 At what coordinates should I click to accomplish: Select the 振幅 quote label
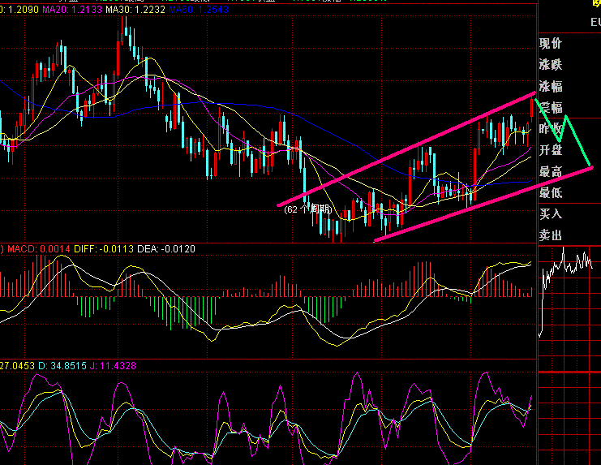click(x=551, y=107)
